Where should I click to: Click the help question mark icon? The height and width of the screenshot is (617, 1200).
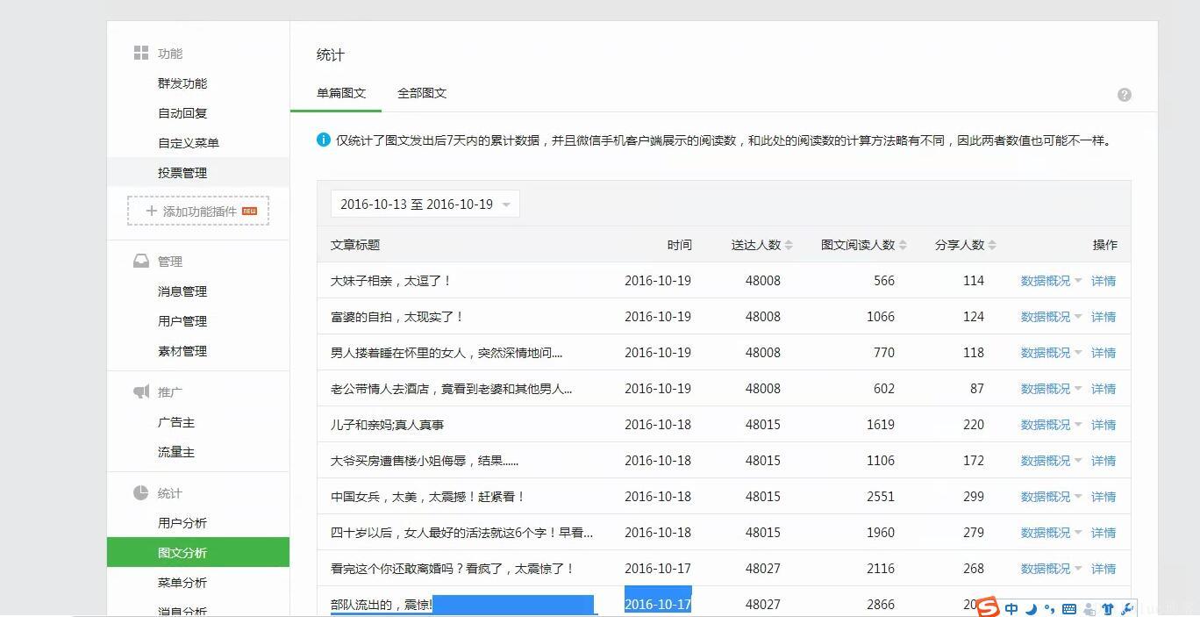coord(1125,95)
